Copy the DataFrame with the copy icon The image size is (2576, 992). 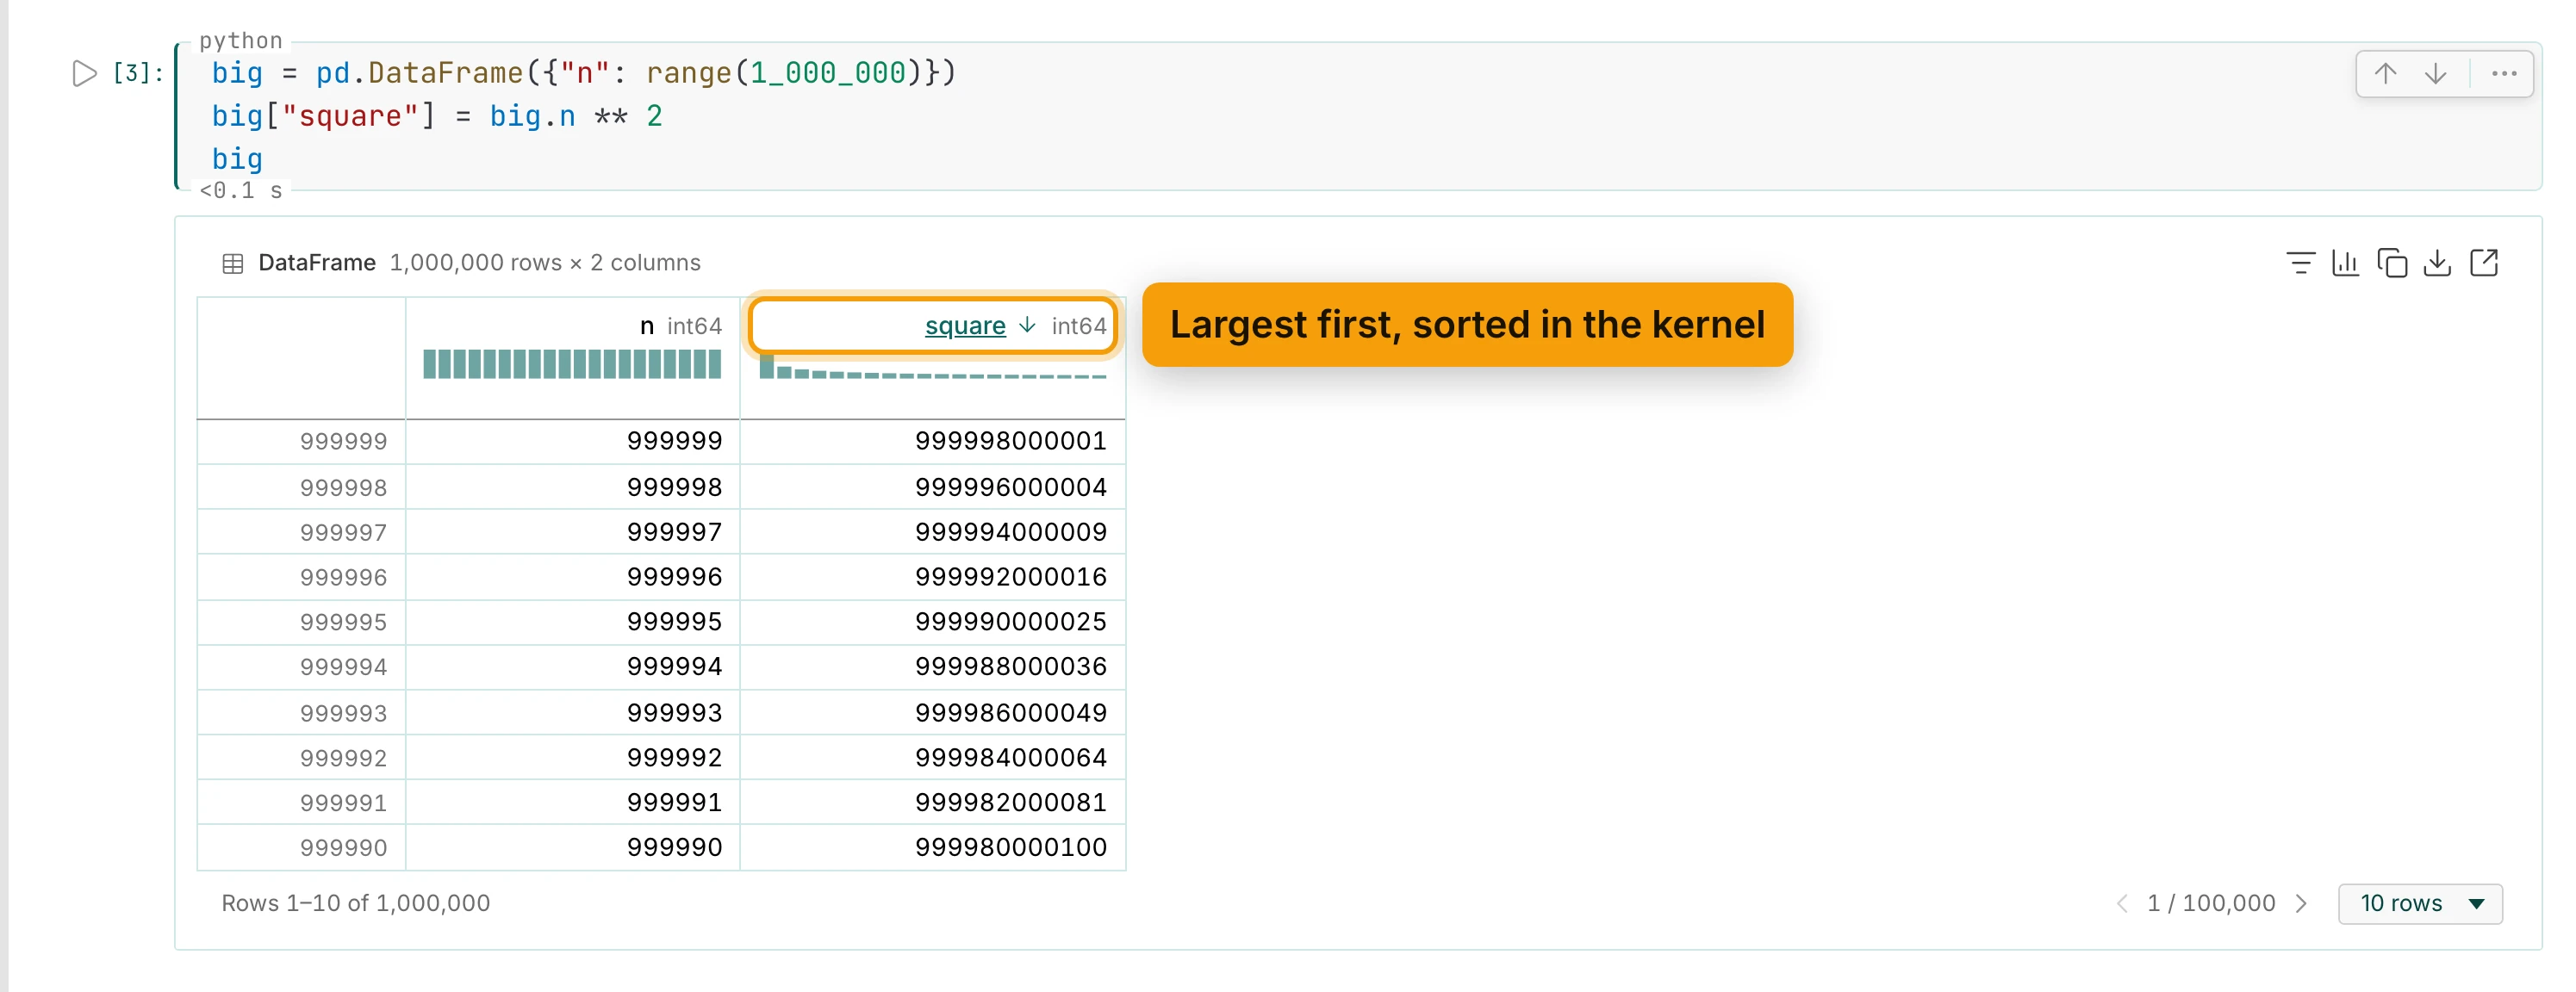tap(2392, 263)
